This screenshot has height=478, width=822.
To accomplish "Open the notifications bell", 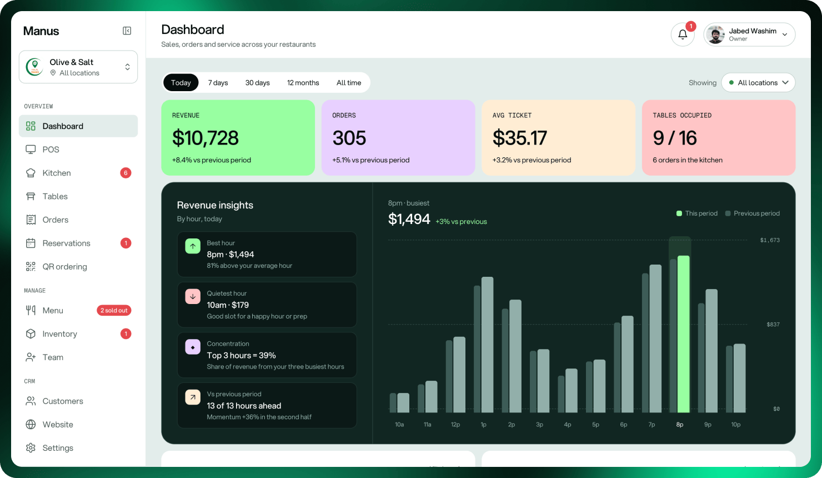I will pos(683,34).
